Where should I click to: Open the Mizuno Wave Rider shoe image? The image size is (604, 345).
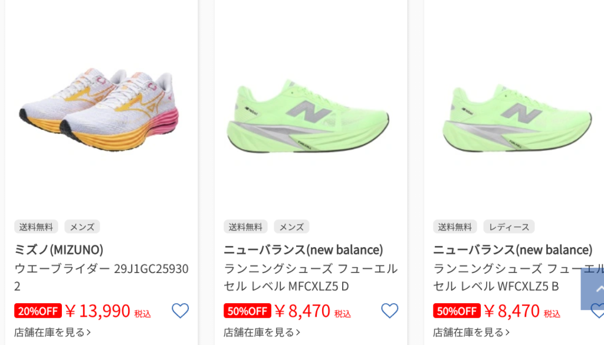(99, 110)
